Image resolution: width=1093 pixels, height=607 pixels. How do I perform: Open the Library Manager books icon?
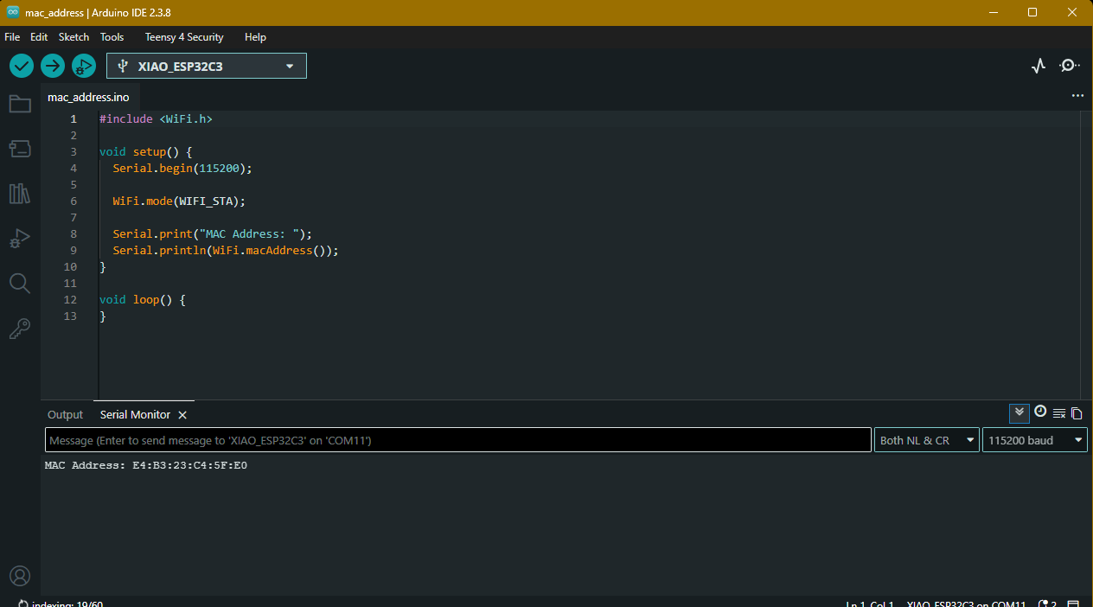20,194
